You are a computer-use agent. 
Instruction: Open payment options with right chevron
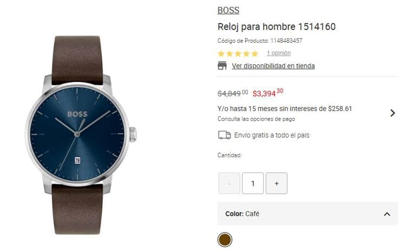392,113
